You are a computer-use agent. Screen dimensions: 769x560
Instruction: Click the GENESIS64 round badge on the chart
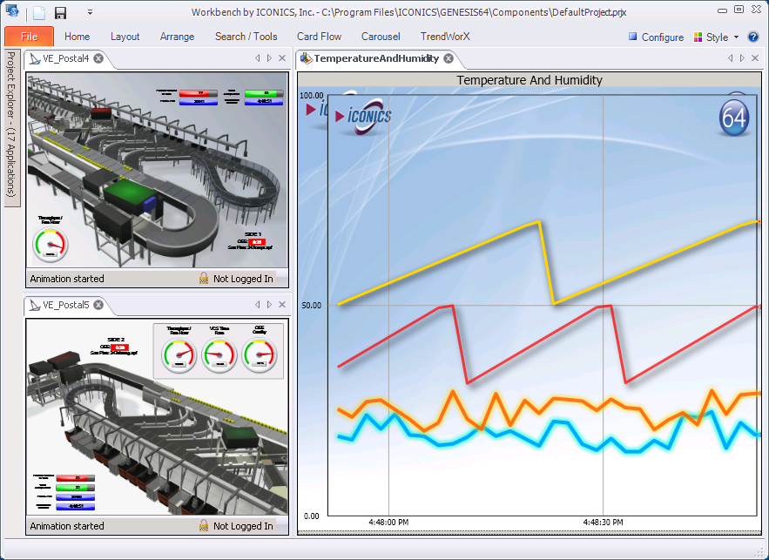pyautogui.click(x=734, y=118)
